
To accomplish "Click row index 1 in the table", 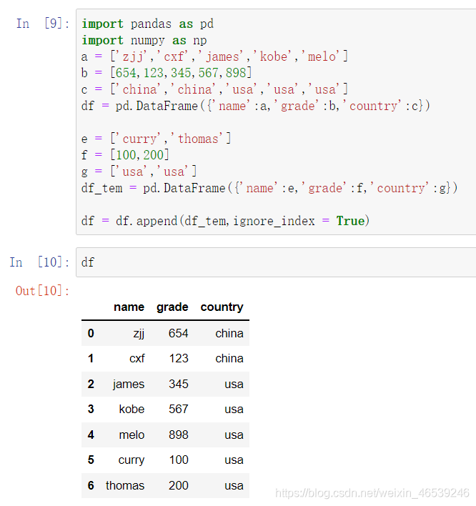I will pyautogui.click(x=91, y=359).
